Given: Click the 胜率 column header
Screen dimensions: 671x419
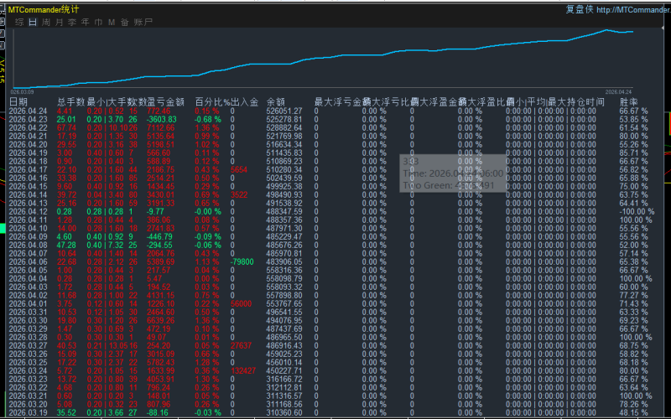Looking at the screenshot, I should pyautogui.click(x=628, y=101).
